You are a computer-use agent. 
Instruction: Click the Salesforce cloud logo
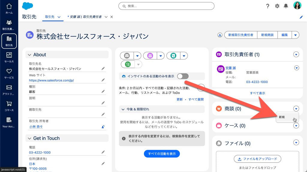27,6
